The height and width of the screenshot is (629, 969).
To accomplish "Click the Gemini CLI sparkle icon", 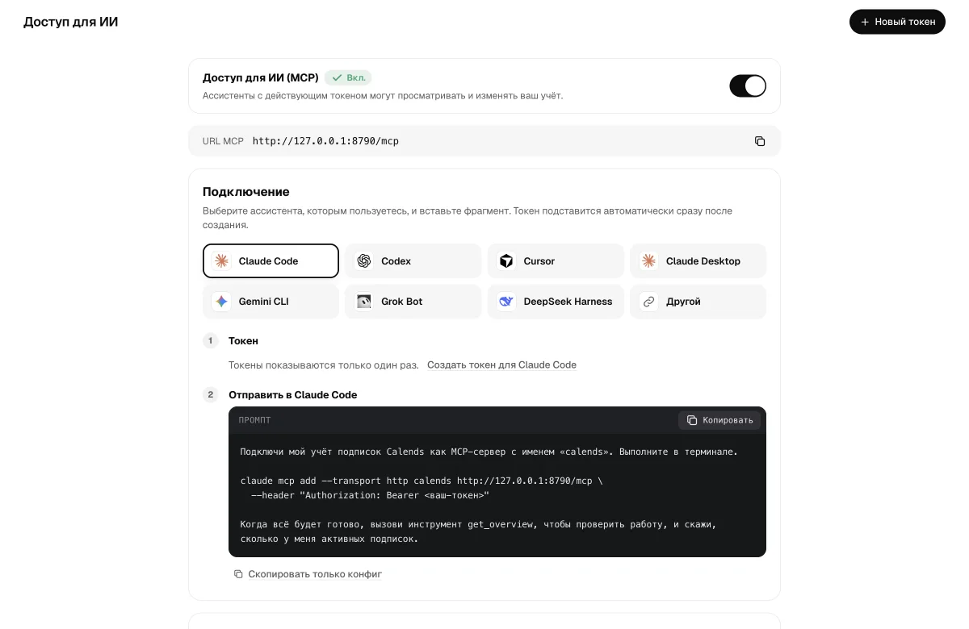I will tap(221, 302).
